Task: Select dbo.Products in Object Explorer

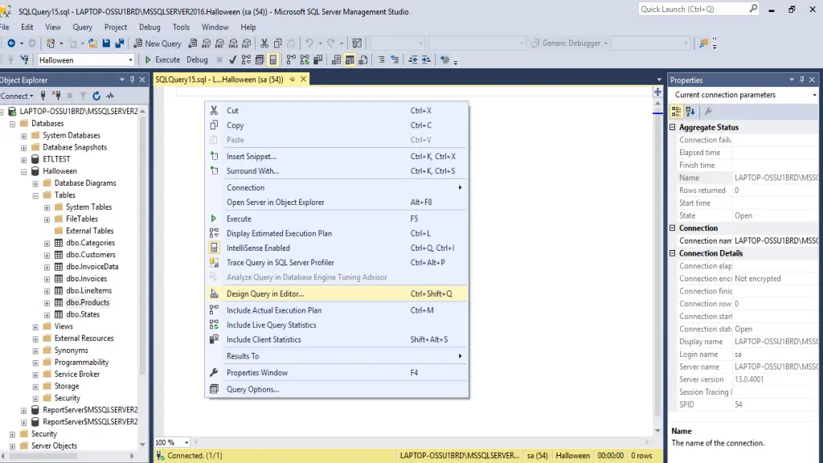Action: coord(87,302)
